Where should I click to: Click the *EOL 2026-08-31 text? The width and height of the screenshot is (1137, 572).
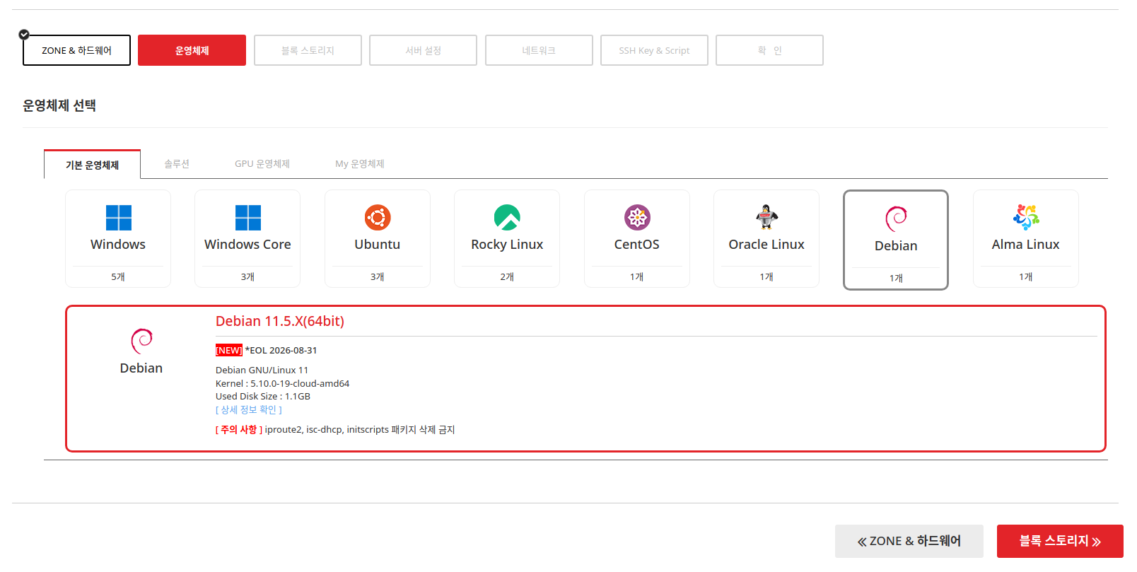pyautogui.click(x=281, y=351)
